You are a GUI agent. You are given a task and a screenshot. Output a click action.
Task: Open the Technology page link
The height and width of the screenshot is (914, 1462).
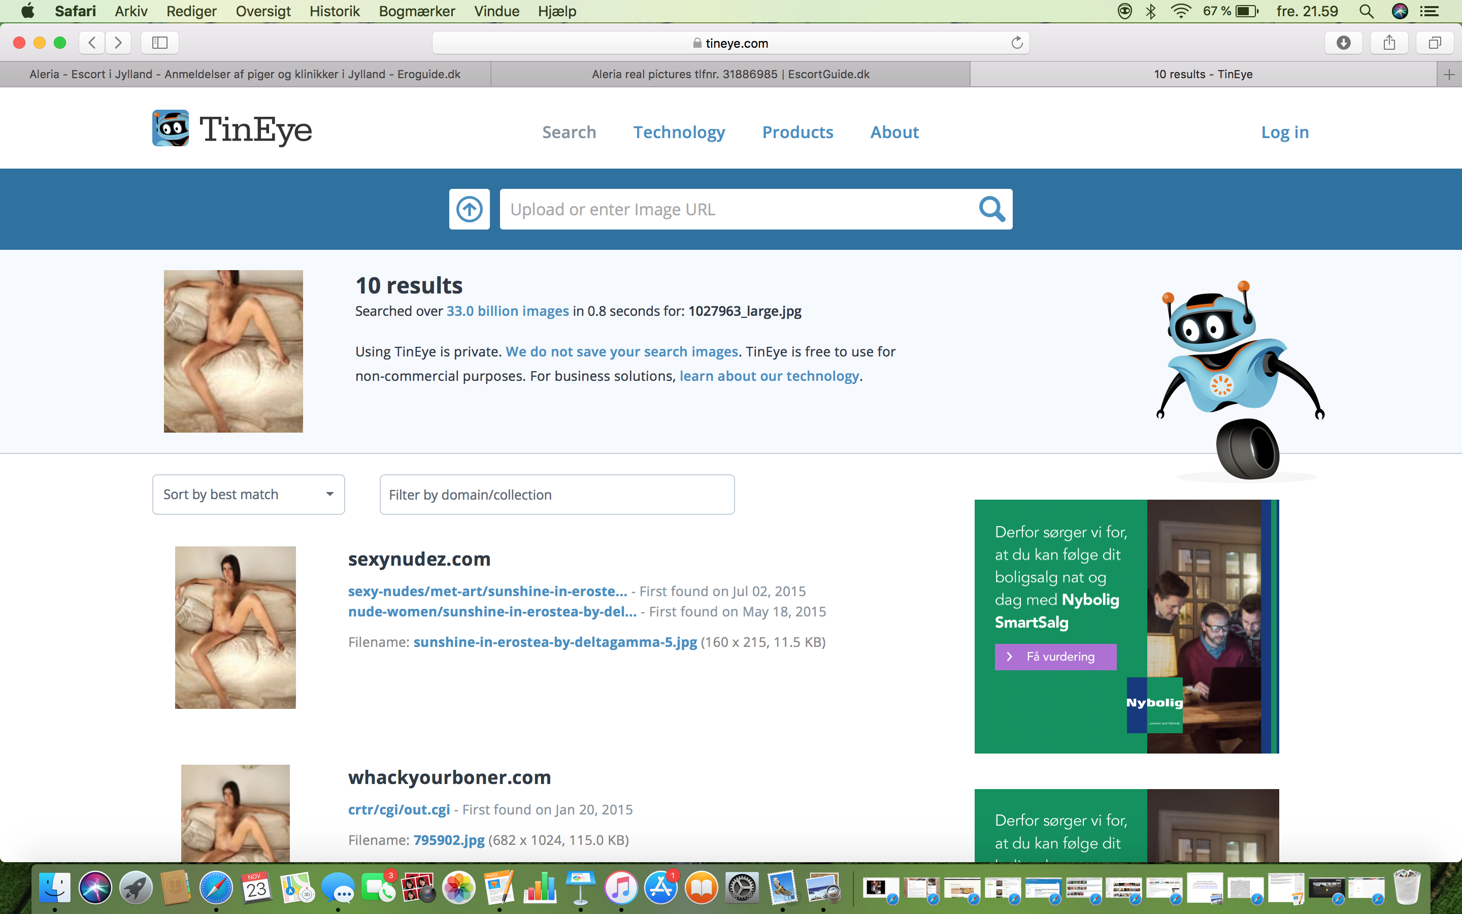click(679, 132)
